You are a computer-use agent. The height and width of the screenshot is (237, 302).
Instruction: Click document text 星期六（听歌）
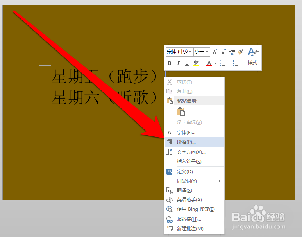pos(105,98)
